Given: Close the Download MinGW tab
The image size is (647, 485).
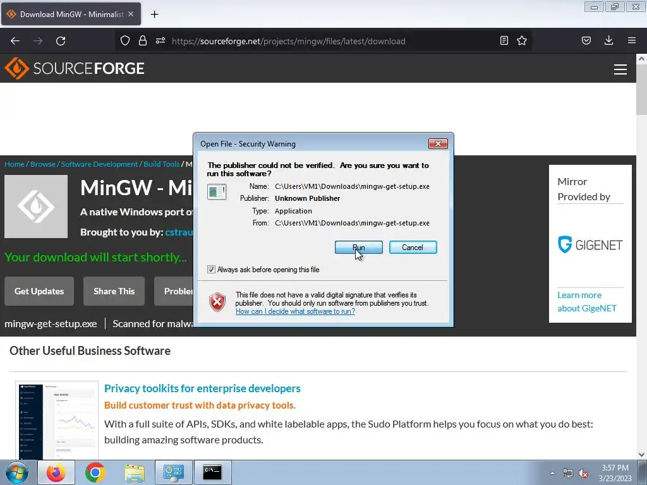Looking at the screenshot, I should coord(131,14).
